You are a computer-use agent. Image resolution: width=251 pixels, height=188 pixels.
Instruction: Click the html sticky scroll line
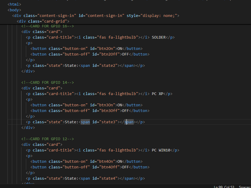tap(14, 4)
